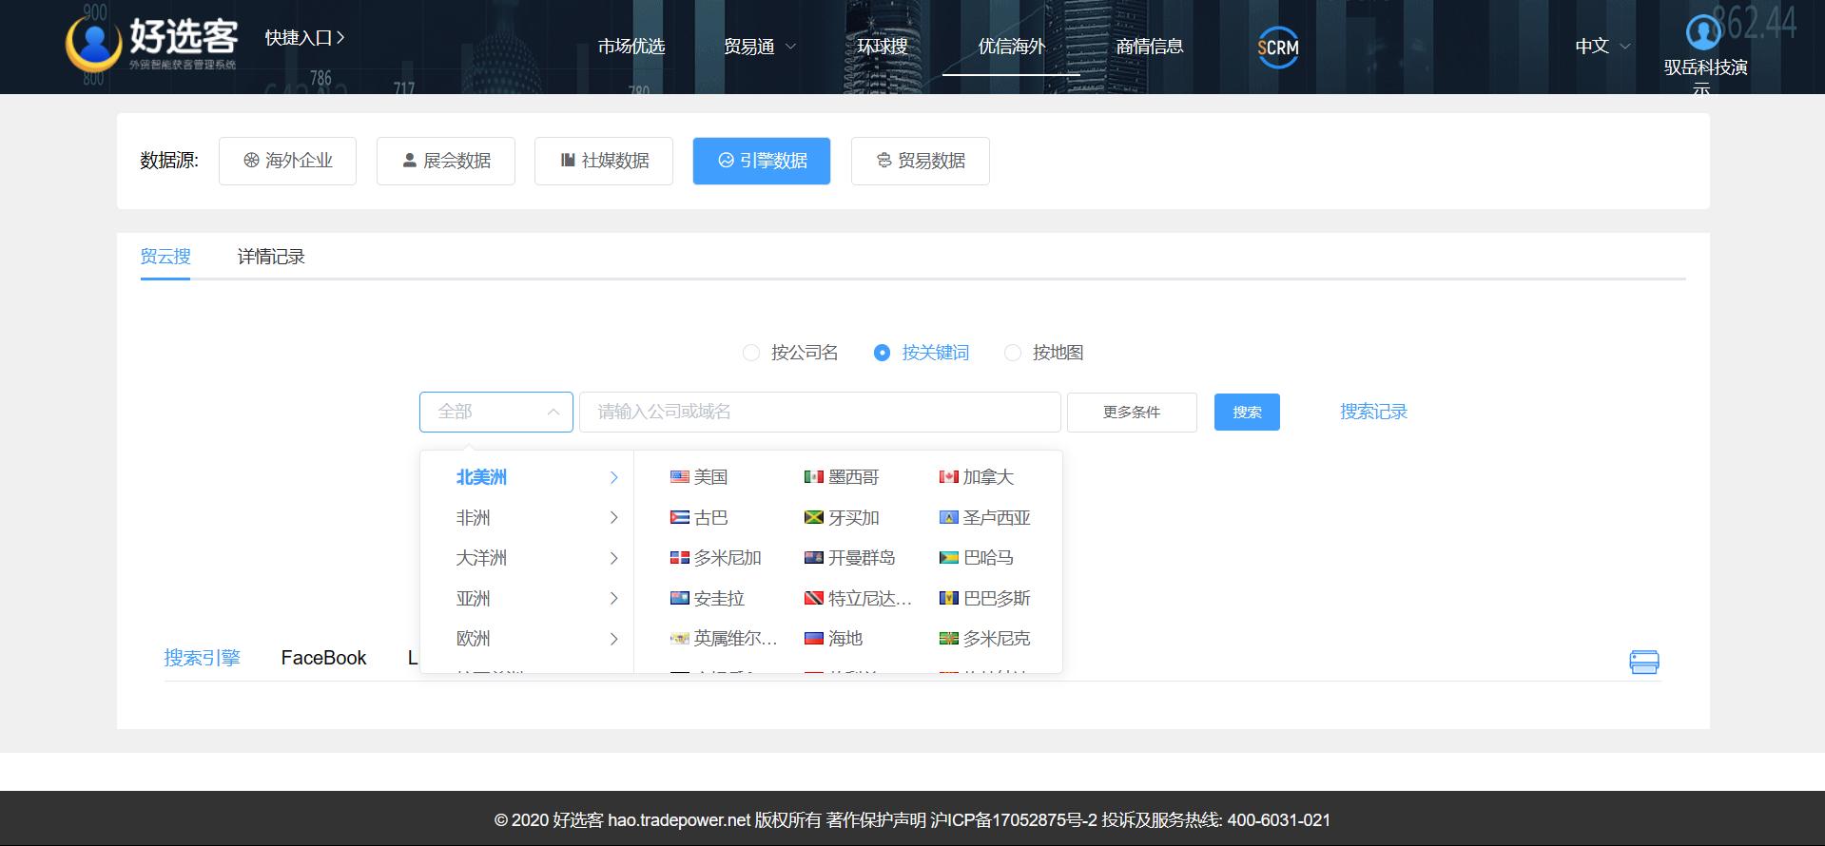Open the 中文 language dropdown
This screenshot has height=846, width=1825.
(x=1602, y=46)
